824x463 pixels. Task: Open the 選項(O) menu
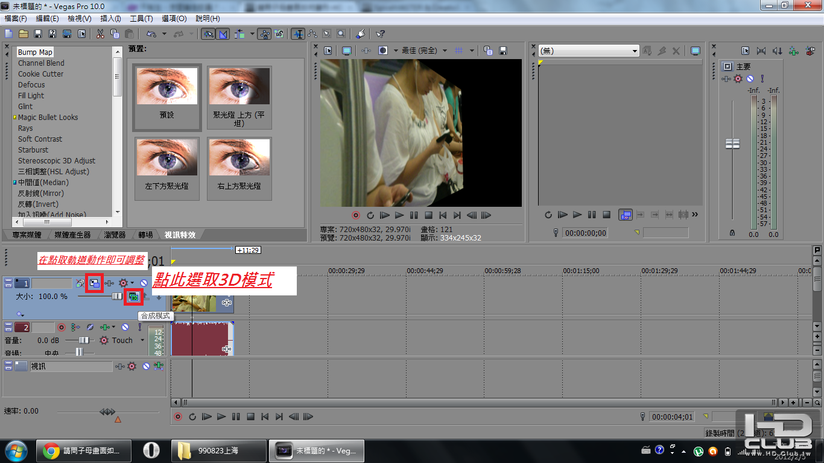tap(174, 19)
